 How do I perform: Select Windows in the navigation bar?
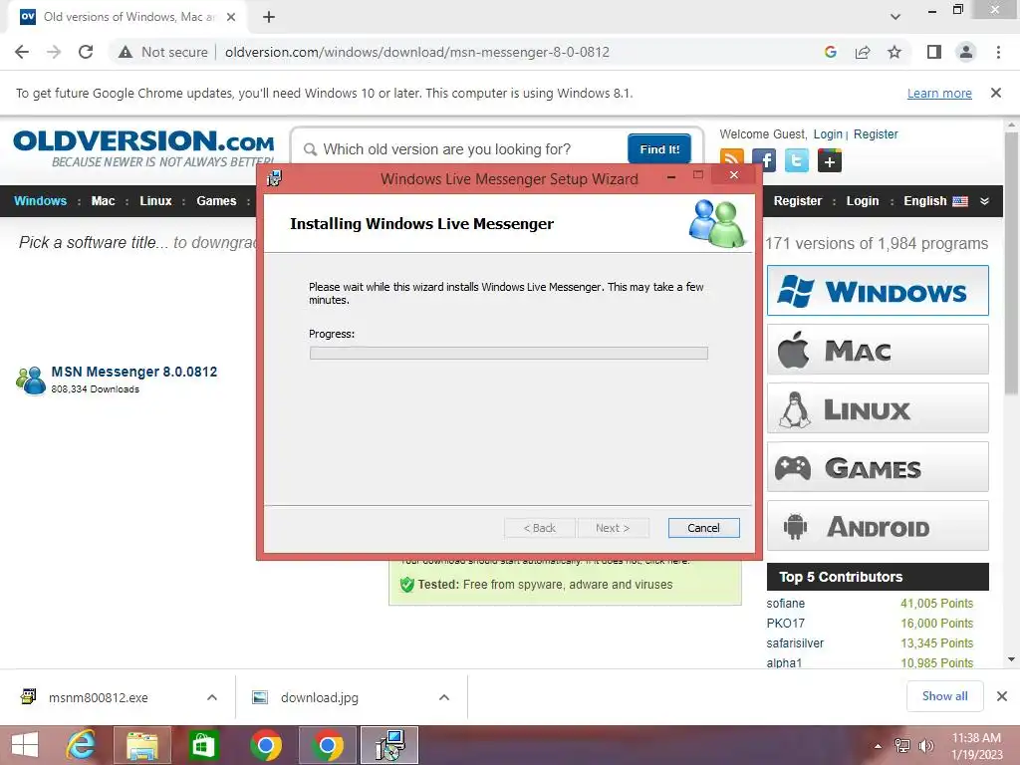[40, 201]
